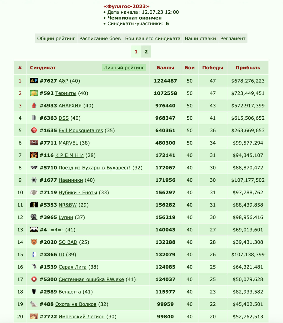Open the SO BAD syndicate link

[68, 242]
